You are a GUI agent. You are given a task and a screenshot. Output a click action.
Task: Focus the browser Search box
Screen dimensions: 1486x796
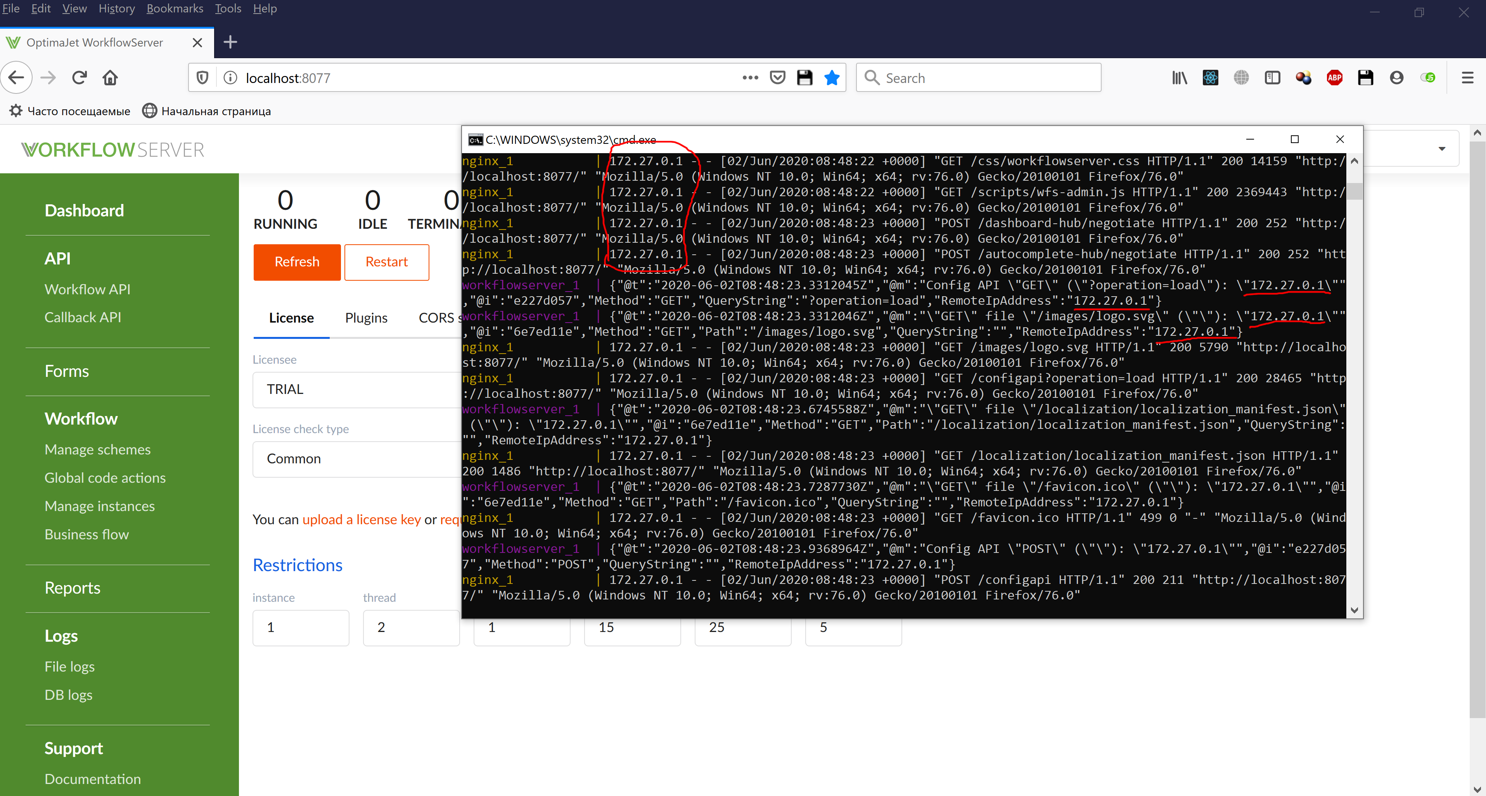pyautogui.click(x=978, y=78)
